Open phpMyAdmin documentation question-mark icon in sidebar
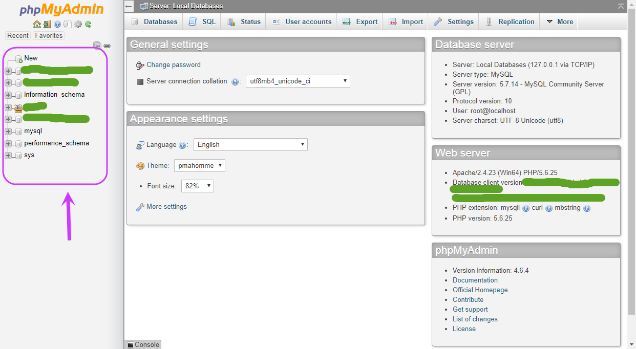636x349 pixels. tap(57, 24)
